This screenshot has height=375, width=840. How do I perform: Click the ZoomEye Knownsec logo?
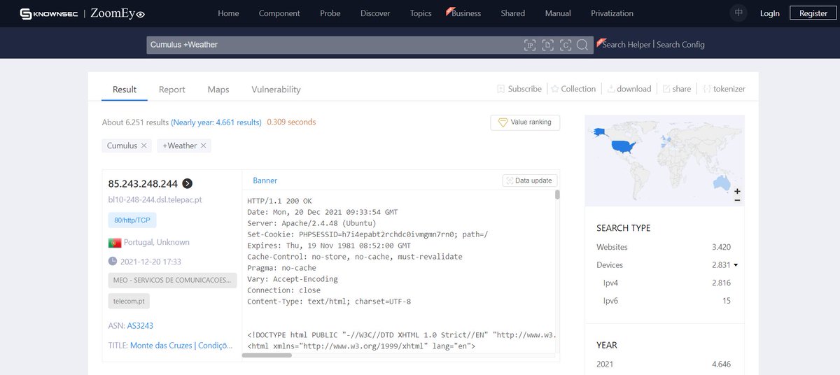pyautogui.click(x=82, y=13)
